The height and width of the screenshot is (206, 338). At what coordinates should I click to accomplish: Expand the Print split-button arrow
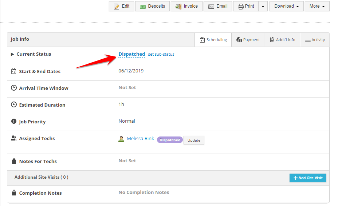pyautogui.click(x=263, y=6)
